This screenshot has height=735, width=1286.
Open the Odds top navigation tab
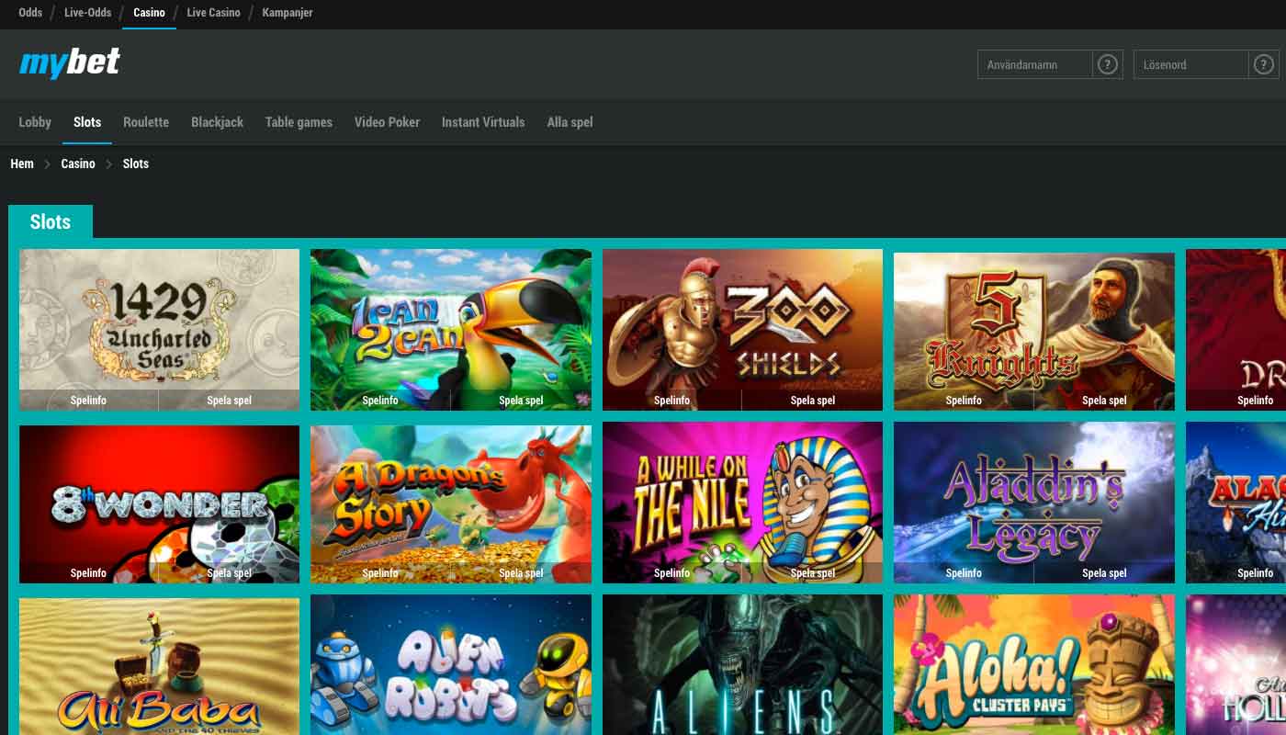pos(30,13)
